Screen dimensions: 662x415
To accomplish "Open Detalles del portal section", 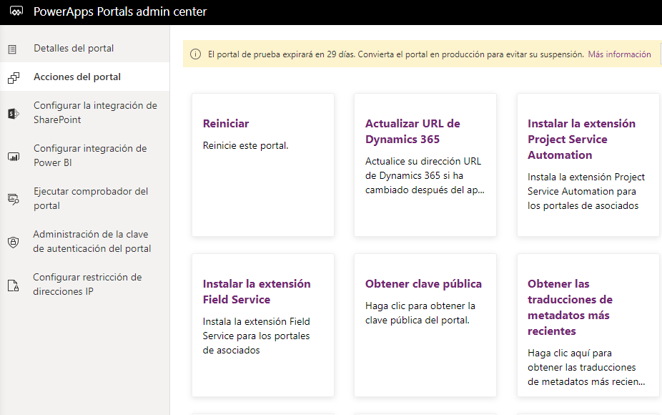I will [85, 48].
